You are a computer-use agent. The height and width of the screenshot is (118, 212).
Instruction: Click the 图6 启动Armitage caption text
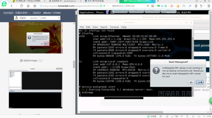[x=31, y=61]
